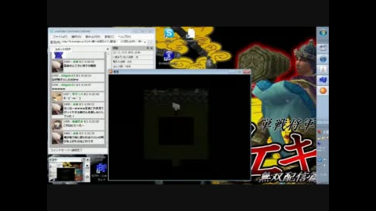This screenshot has height=211, width=376.
Task: Open the Windows Start orb
Action: point(323,32)
